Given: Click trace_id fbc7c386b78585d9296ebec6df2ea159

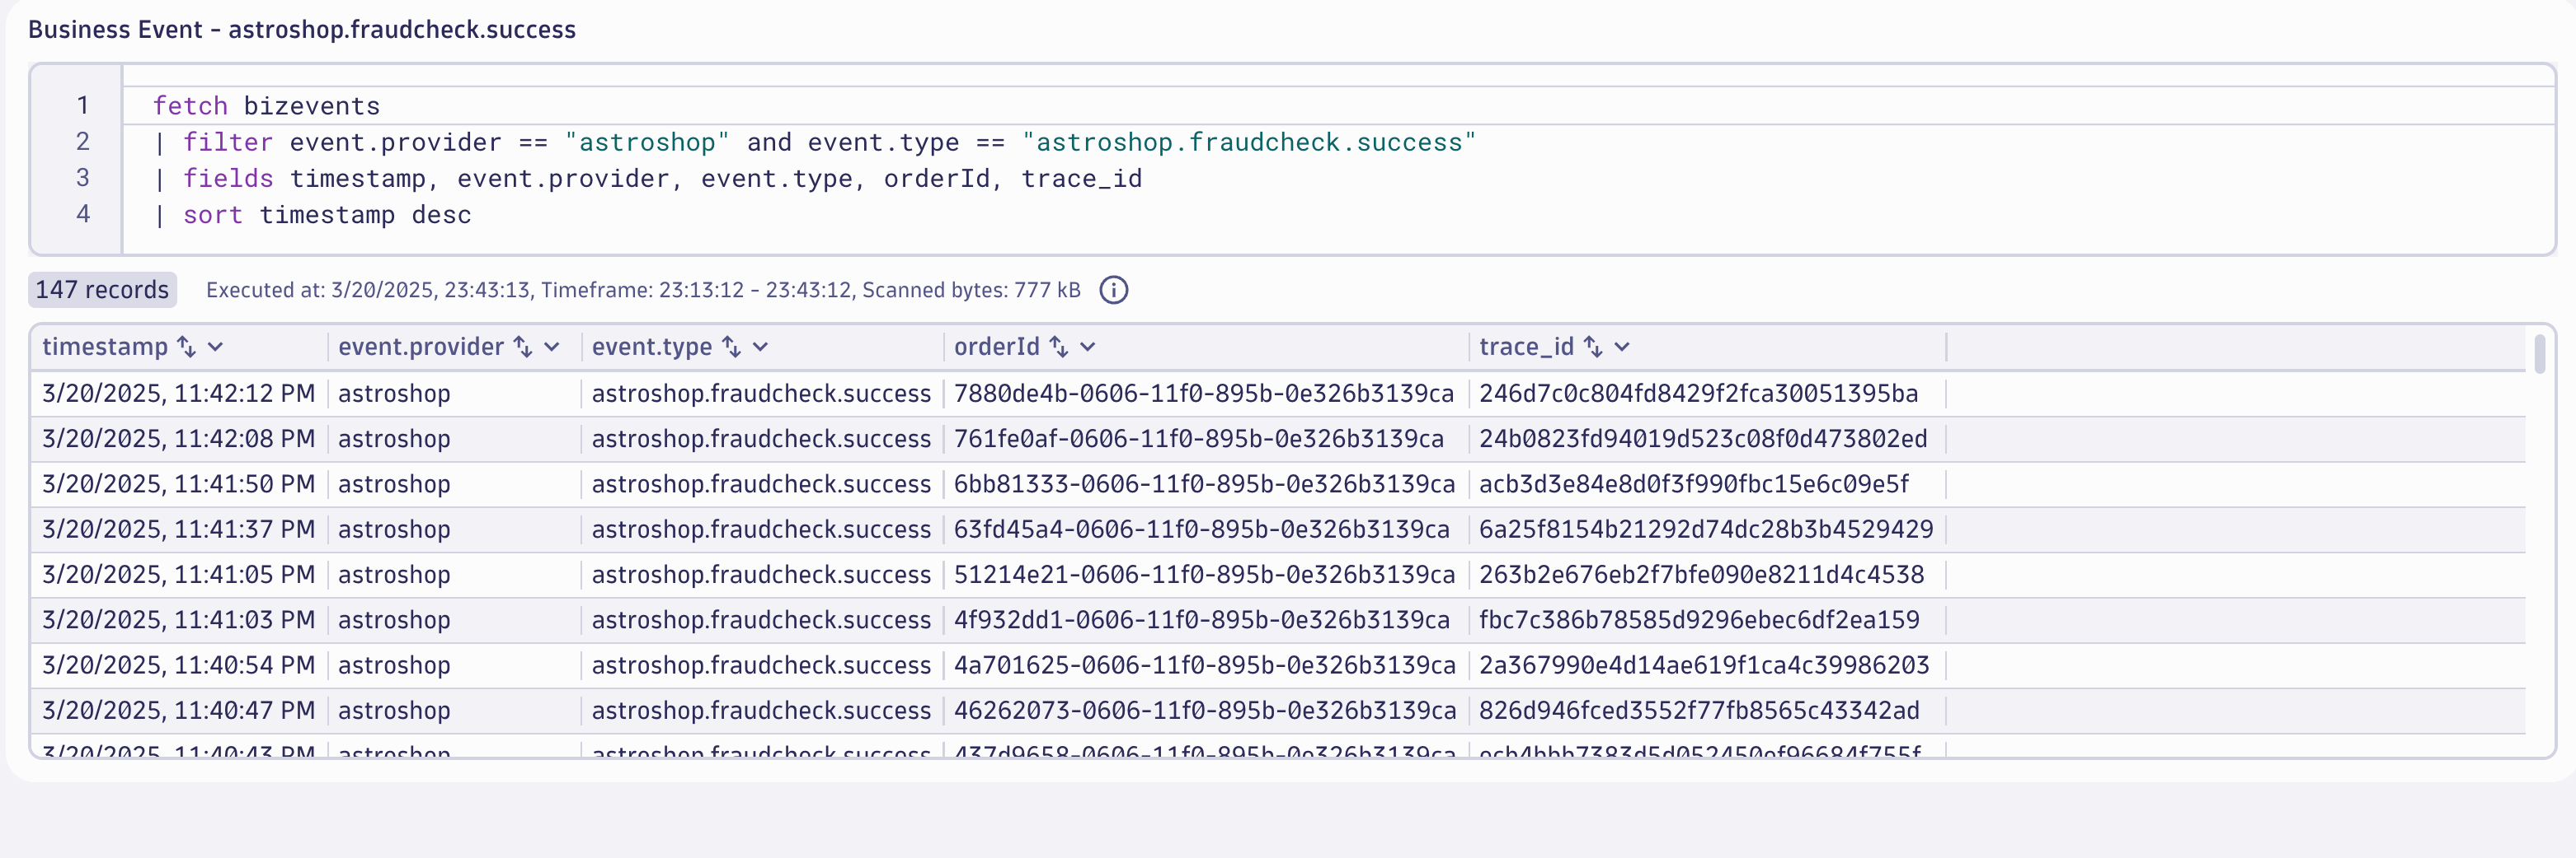Looking at the screenshot, I should click(x=1699, y=619).
